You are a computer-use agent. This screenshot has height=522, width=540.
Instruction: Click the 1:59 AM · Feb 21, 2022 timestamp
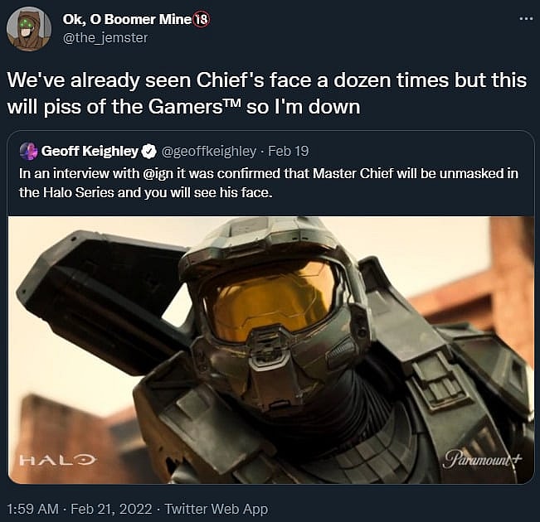[79, 509]
